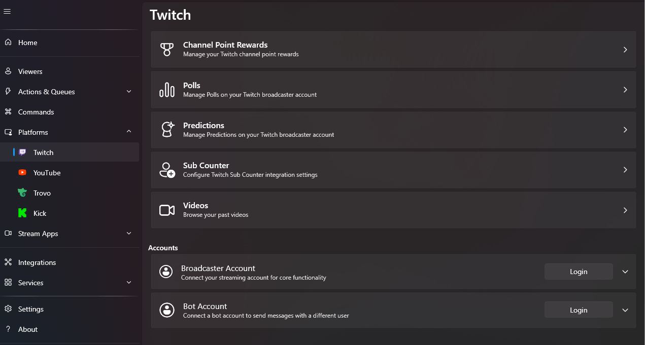
Task: Select the Twitch platform icon in sidebar
Action: (x=22, y=152)
